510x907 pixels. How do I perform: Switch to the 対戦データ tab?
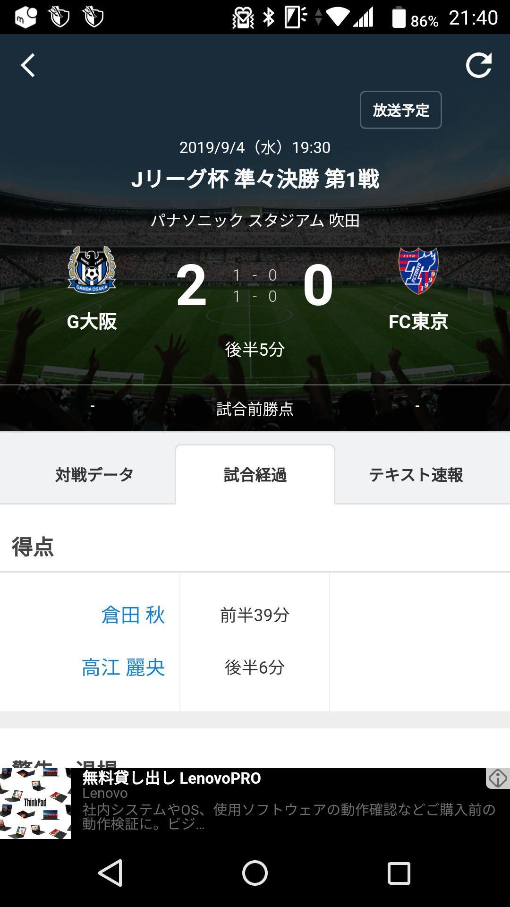pyautogui.click(x=94, y=475)
